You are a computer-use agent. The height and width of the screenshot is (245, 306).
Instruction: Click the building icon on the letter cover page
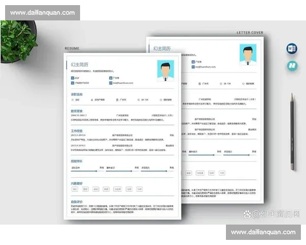click(199, 84)
